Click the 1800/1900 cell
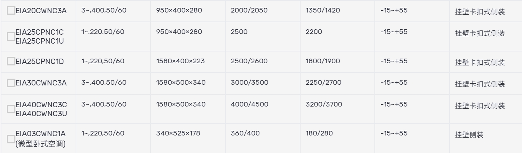Image resolution: width=522 pixels, height=153 pixels. 337,62
